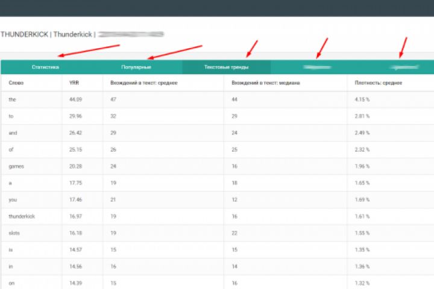Image resolution: width=434 pixels, height=289 pixels.
Task: Click the density value 1.61 %
Action: [362, 216]
